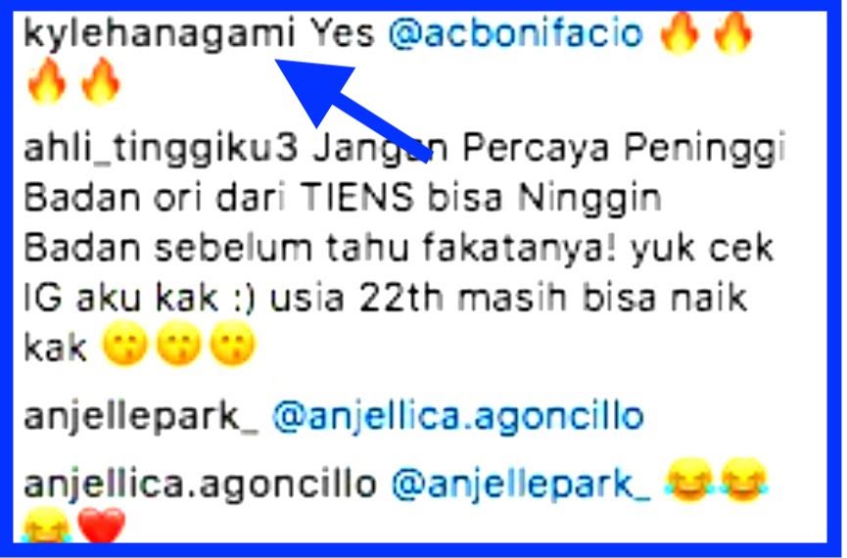847x558 pixels.
Task: Click the fire emoji right after @acbonifacio
Action: click(x=681, y=33)
